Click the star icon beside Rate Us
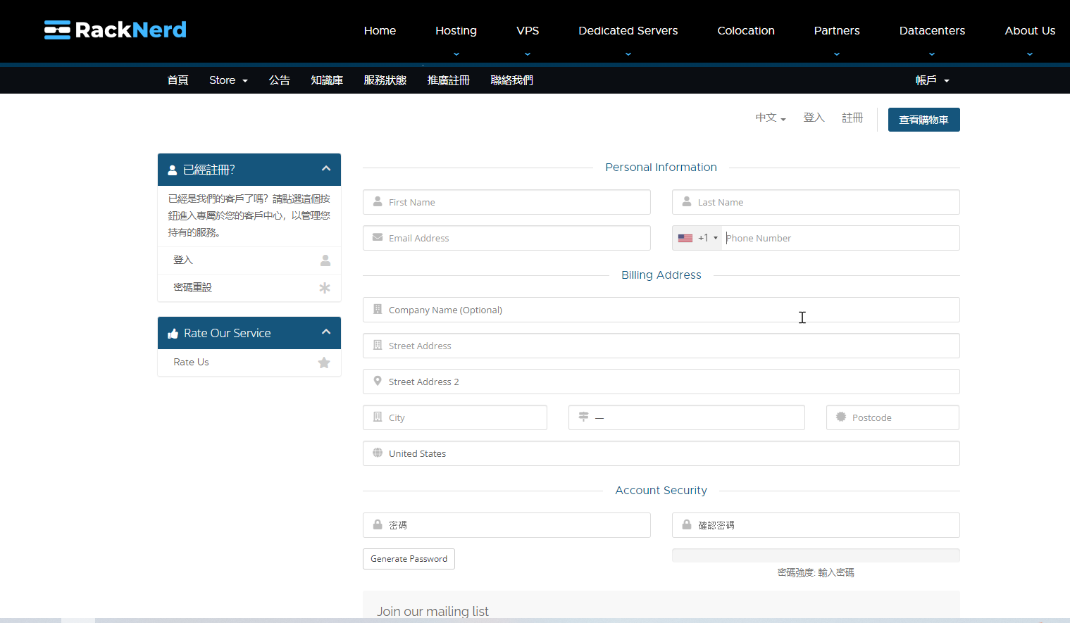This screenshot has width=1070, height=623. pos(324,363)
